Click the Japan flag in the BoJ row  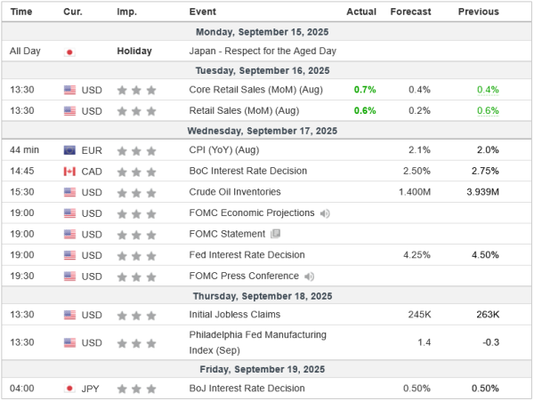(x=70, y=389)
